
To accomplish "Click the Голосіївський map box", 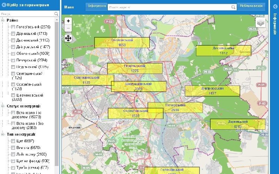I will click(x=172, y=171).
